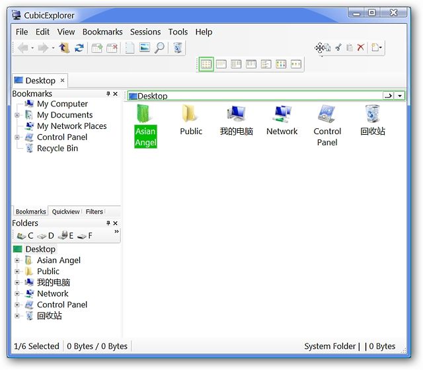
Task: Select the first view mode (large icons)
Action: [206, 64]
